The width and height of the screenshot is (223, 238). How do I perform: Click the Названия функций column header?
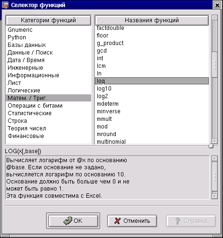coord(152,20)
